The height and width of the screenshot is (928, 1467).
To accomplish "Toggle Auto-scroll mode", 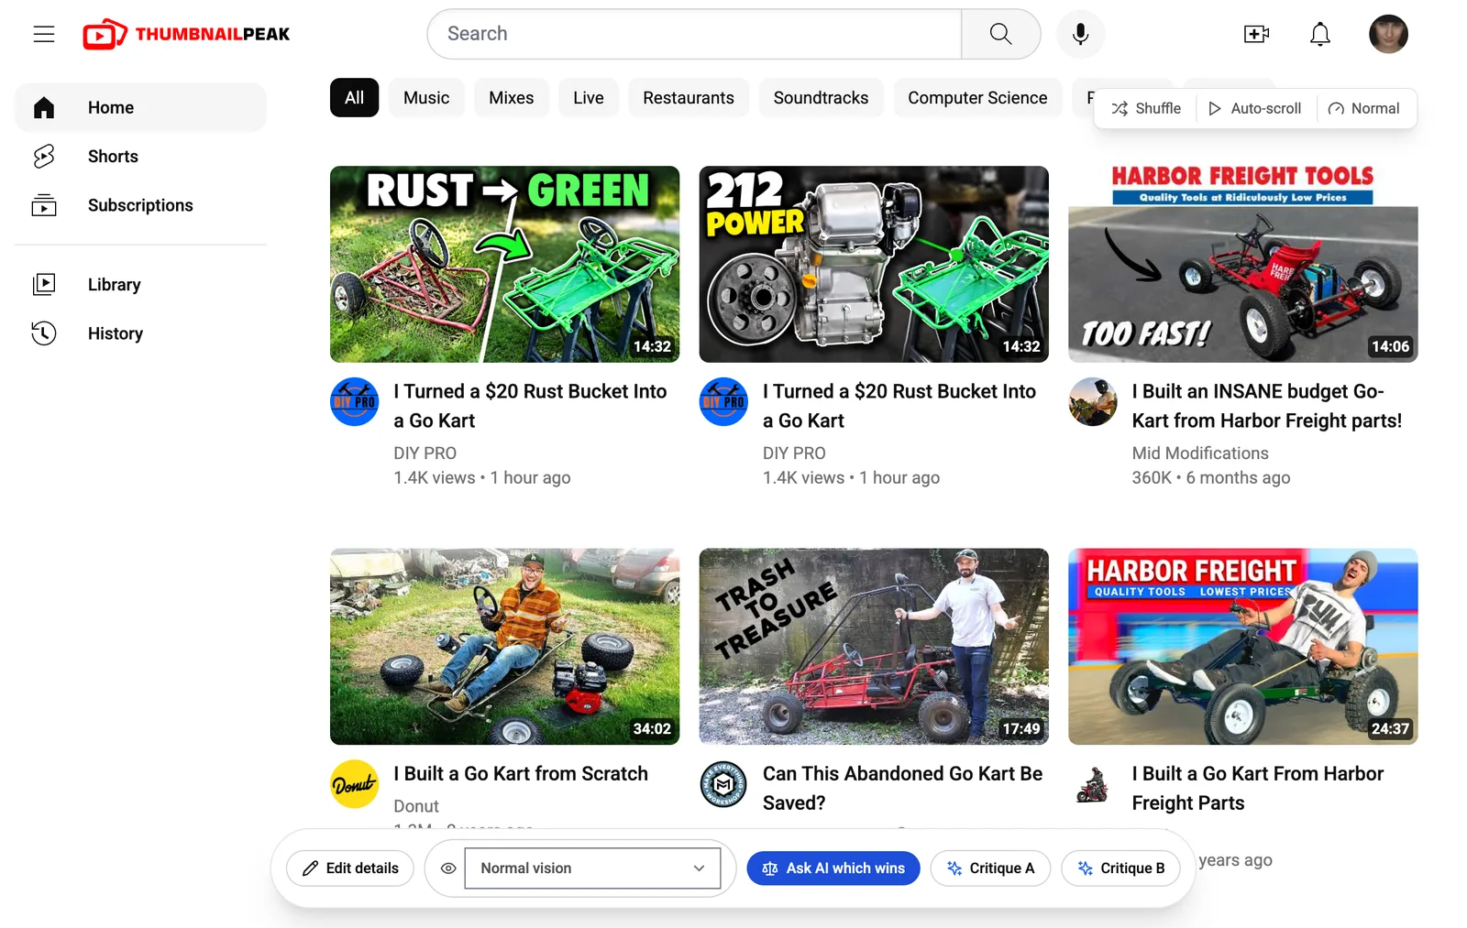I will [1255, 108].
